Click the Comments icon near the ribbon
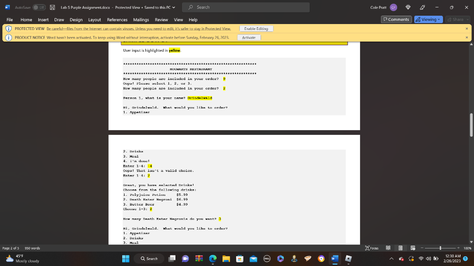The width and height of the screenshot is (474, 266). [396, 19]
